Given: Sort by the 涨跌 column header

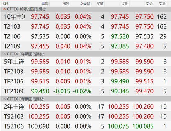Looking at the screenshot, I should [x=66, y=4].
